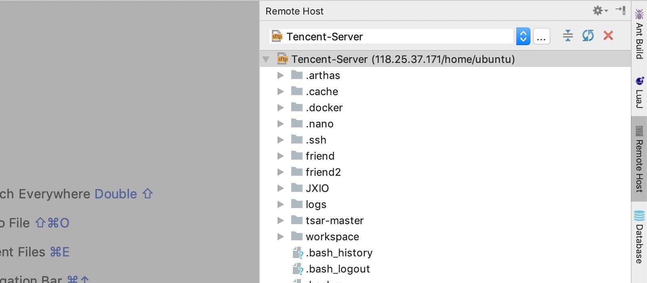
Task: Open the Ant Build side tab
Action: pyautogui.click(x=639, y=35)
